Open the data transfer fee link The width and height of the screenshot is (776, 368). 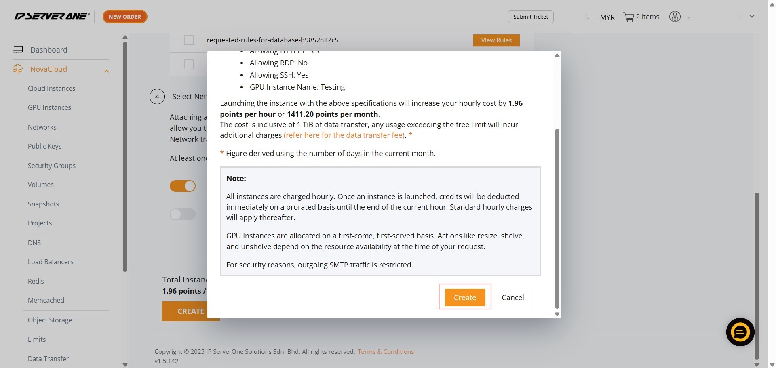pos(344,135)
